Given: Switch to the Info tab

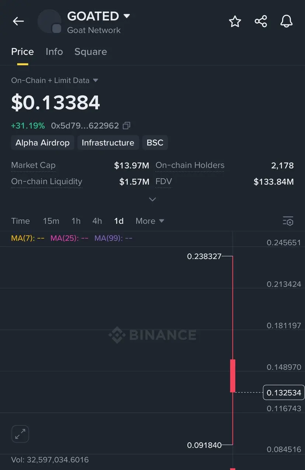Looking at the screenshot, I should 54,52.
